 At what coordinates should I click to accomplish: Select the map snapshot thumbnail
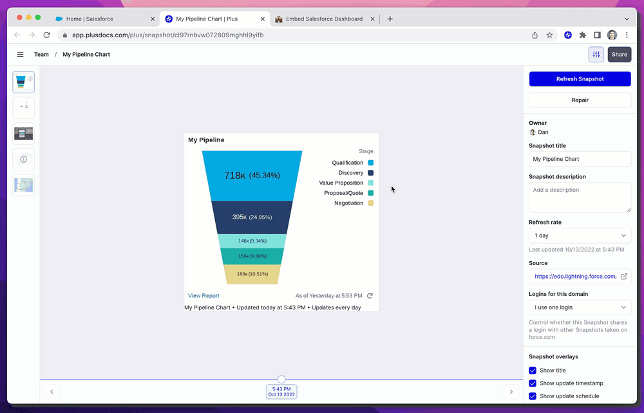[x=23, y=185]
